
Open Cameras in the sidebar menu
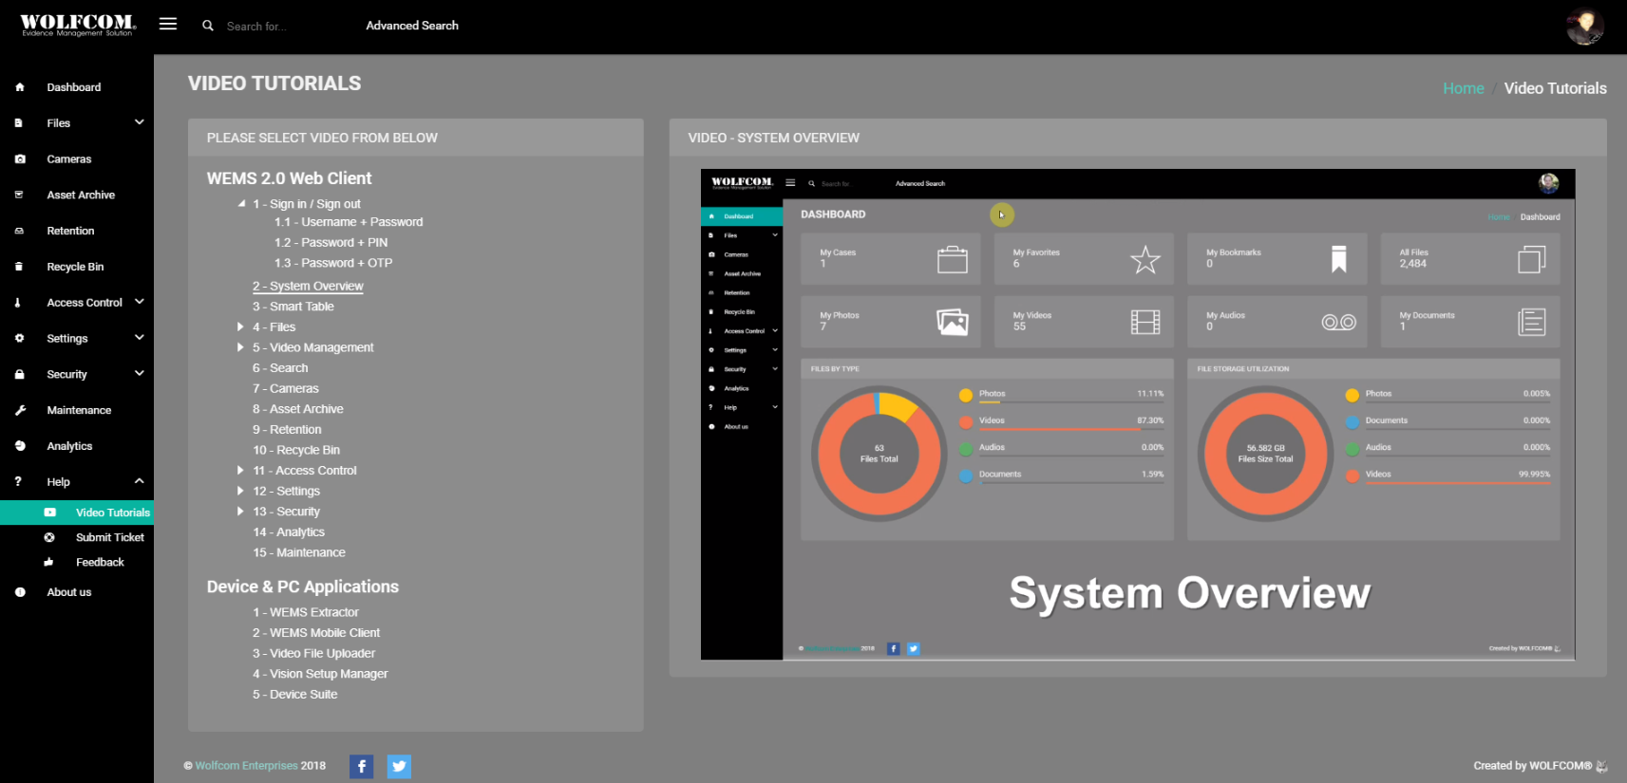[69, 159]
